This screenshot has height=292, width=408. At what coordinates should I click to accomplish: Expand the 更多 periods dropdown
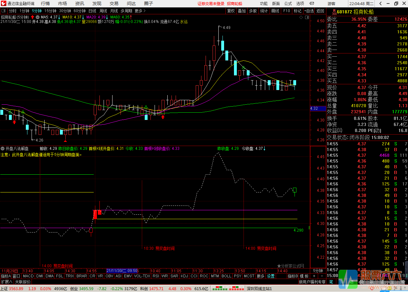(140, 11)
